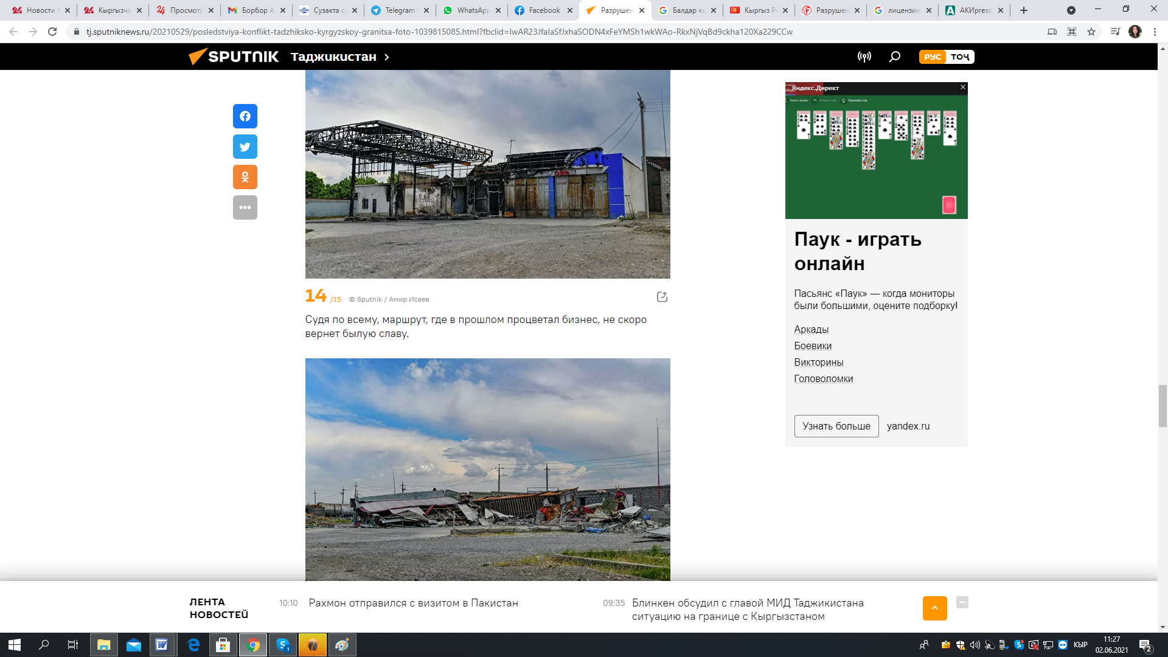This screenshot has height=657, width=1168.
Task: Click share icon beside photo caption
Action: [662, 297]
